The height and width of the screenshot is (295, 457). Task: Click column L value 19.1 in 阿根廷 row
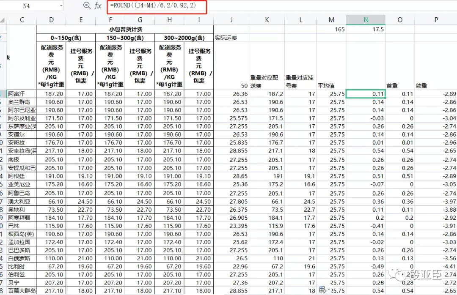pos(300,176)
